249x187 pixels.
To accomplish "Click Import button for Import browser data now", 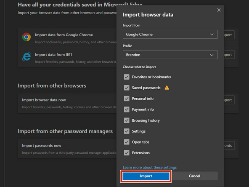I will 229,100.
